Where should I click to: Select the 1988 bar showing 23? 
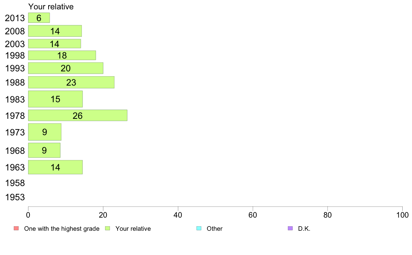point(71,82)
